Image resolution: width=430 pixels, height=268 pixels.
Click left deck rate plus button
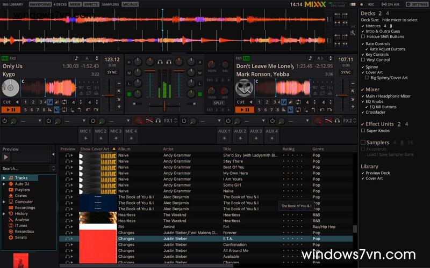pyautogui.click(x=119, y=107)
